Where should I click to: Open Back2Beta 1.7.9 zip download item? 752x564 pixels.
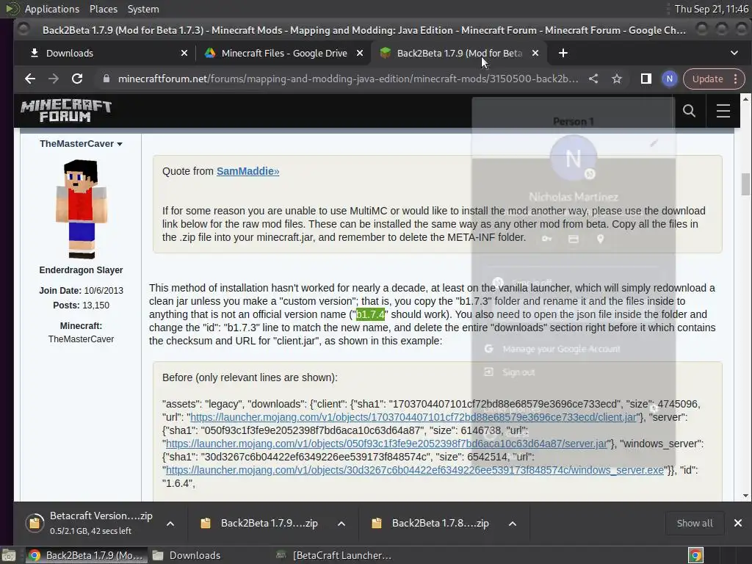pos(261,523)
